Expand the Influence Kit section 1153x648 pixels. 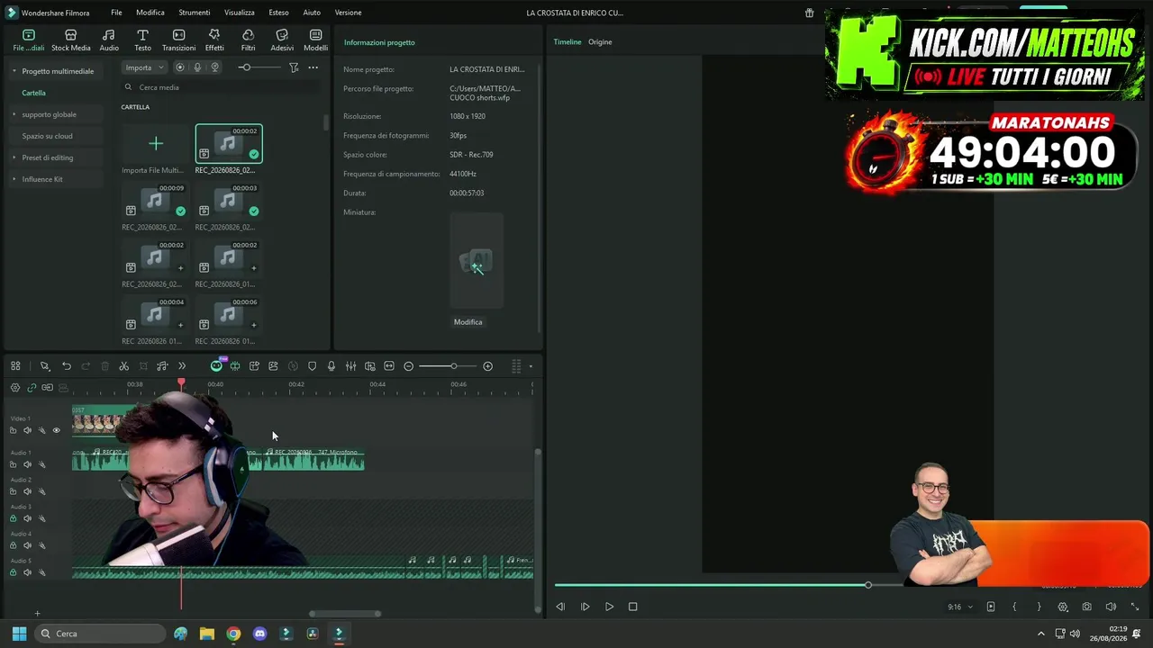click(14, 179)
